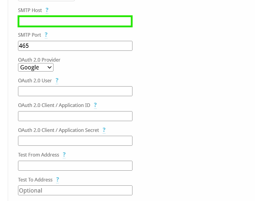This screenshot has width=255, height=201.
Task: Open help for Client / Application Secret
Action: pyautogui.click(x=104, y=130)
